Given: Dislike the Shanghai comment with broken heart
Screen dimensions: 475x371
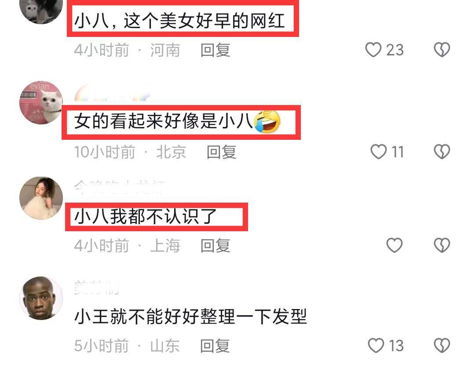Looking at the screenshot, I should [442, 245].
